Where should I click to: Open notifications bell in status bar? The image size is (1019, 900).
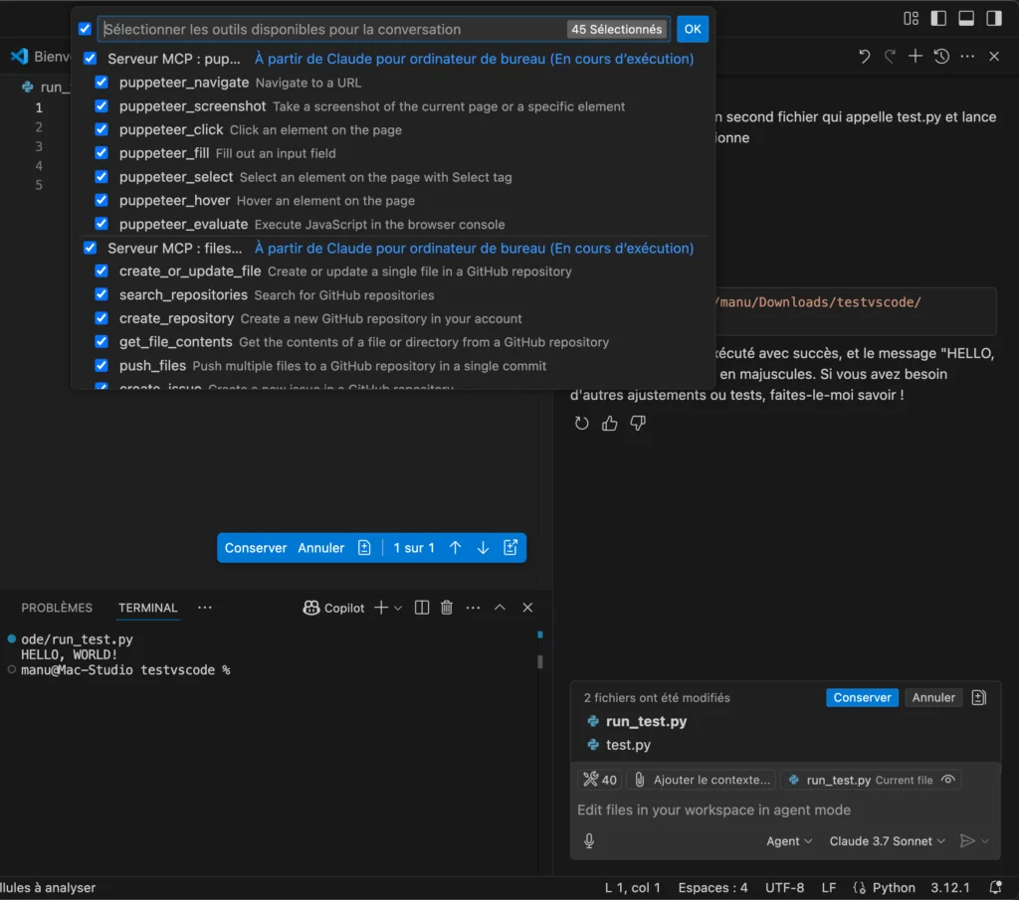pos(995,888)
